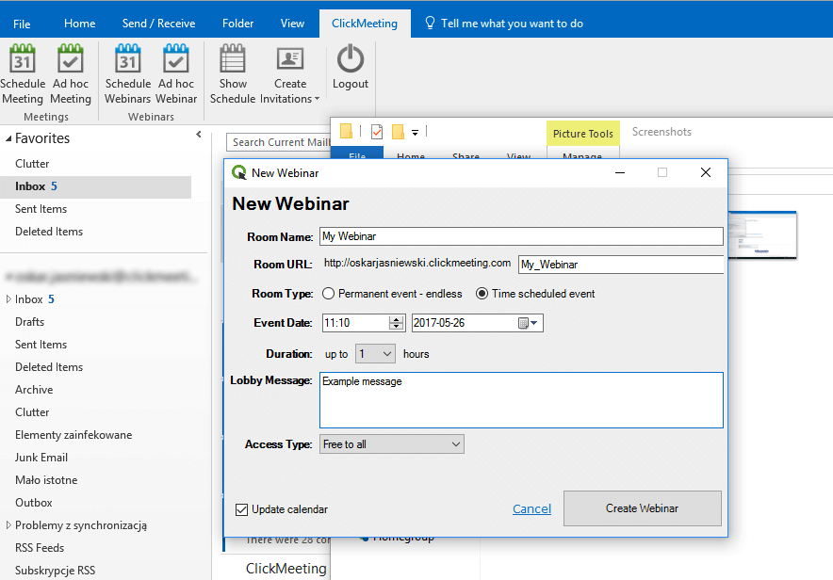The image size is (833, 580).
Task: Click into the Lobby Message text box
Action: coord(521,400)
